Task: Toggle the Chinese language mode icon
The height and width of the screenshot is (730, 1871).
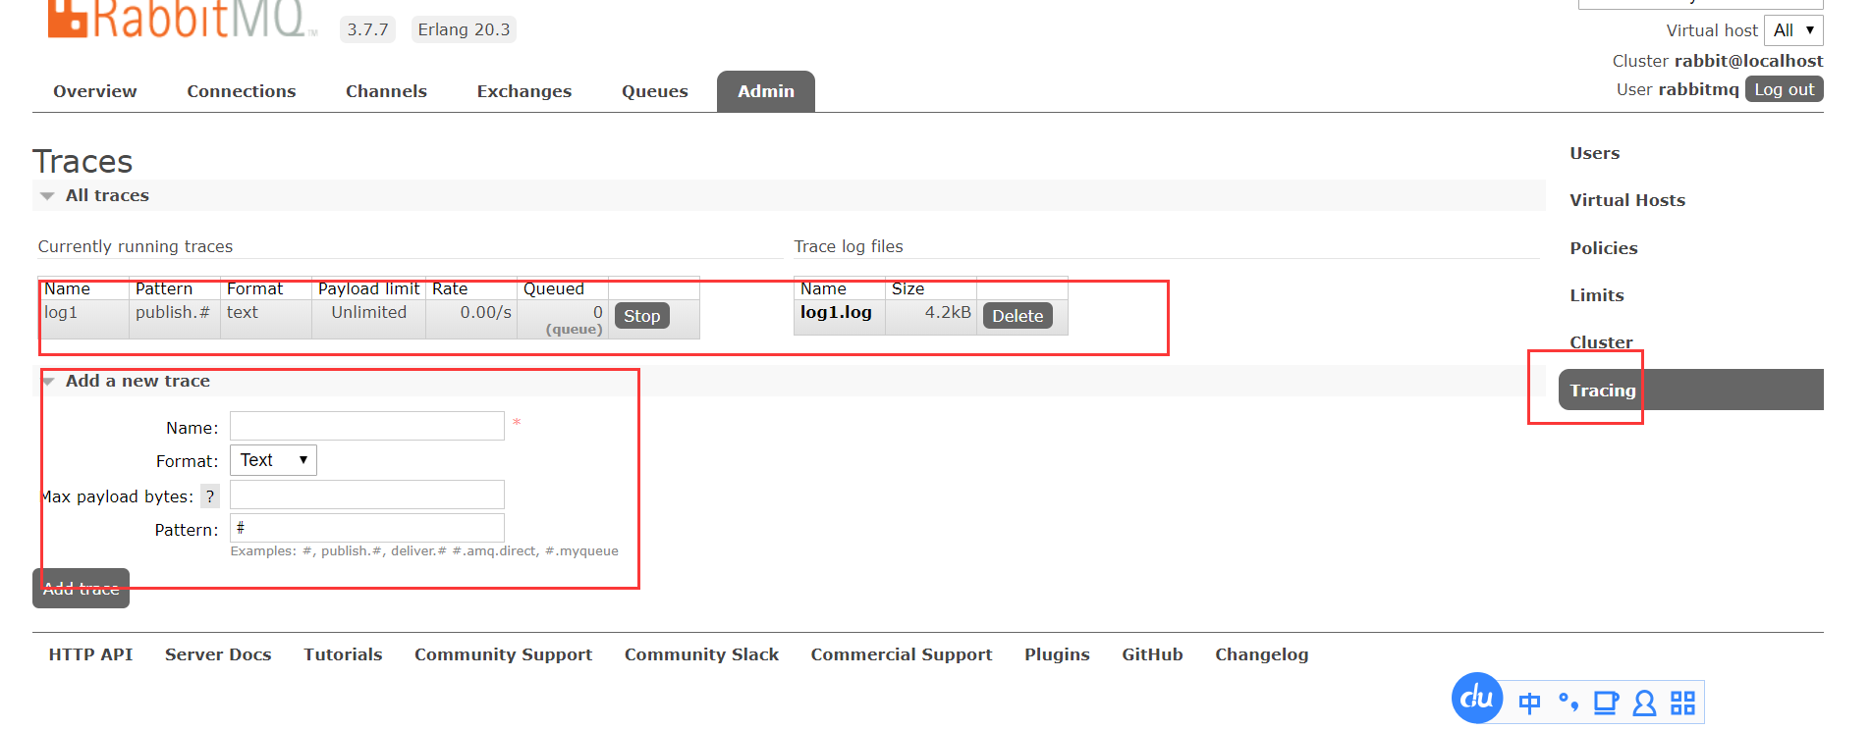Action: tap(1529, 703)
